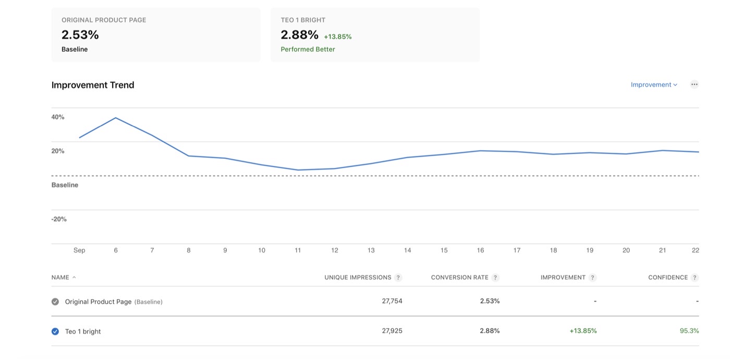Sort table by the Name column
The height and width of the screenshot is (359, 730).
tap(64, 278)
